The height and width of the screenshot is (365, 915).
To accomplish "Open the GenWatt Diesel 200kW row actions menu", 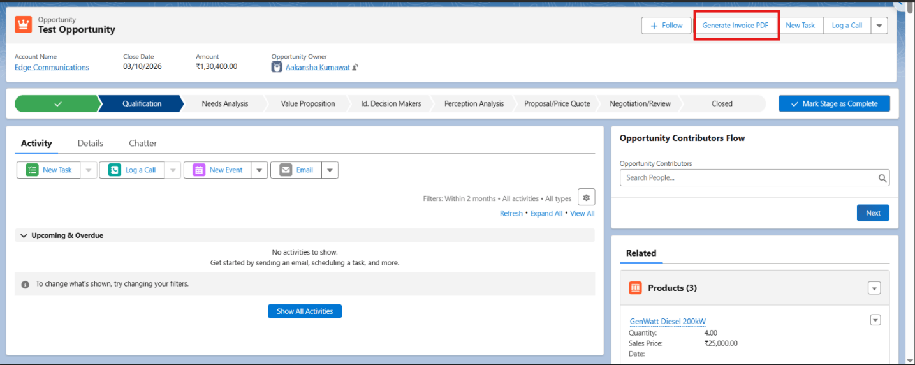I will [875, 320].
